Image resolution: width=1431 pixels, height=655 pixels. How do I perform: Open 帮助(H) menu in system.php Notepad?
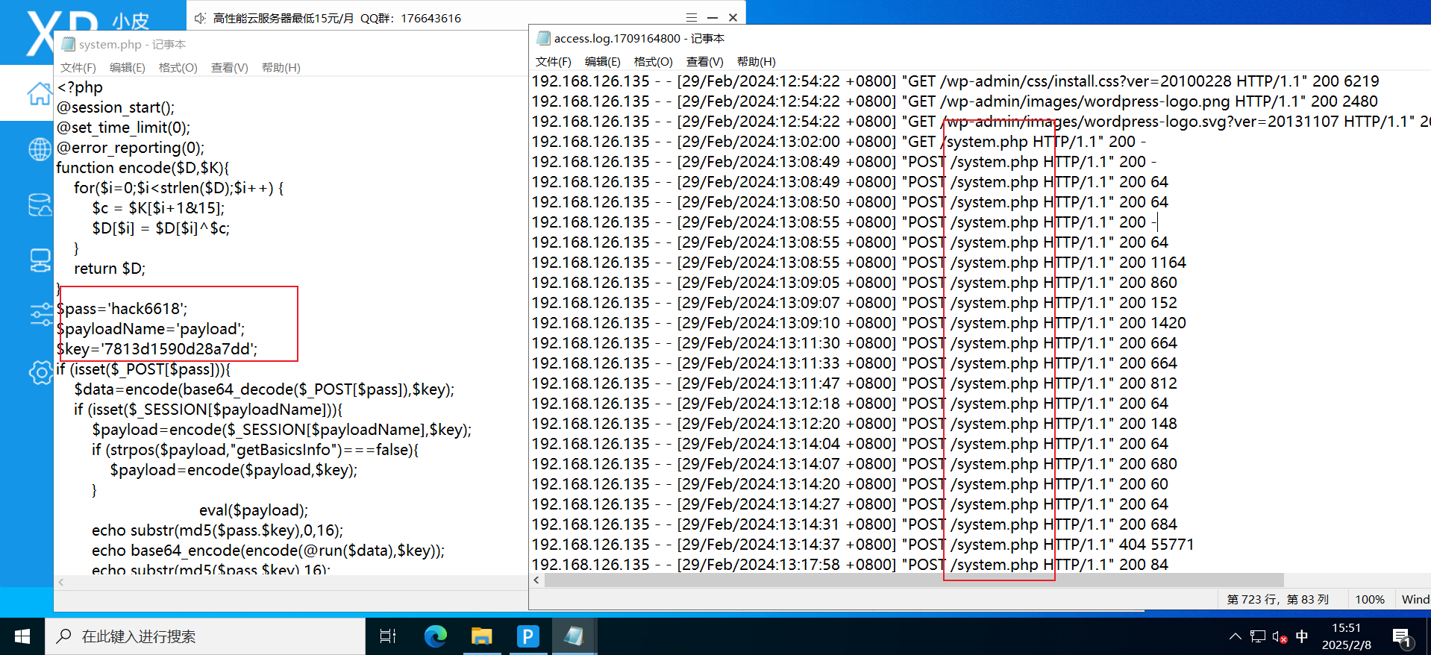coord(281,68)
